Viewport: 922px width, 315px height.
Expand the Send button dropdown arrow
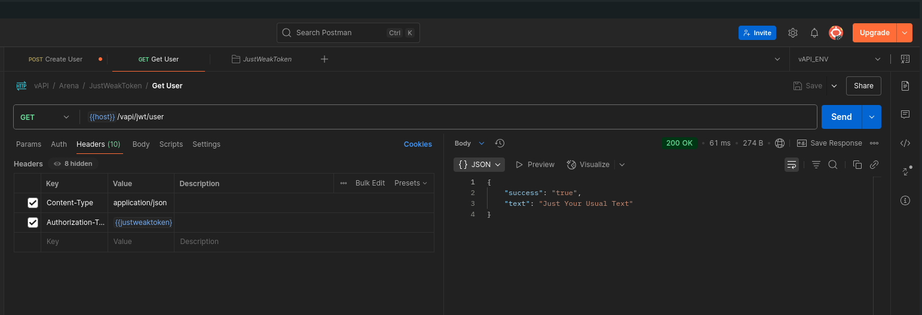[871, 117]
